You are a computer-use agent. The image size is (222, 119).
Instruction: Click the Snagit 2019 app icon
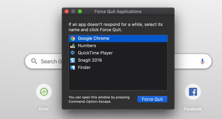click(x=73, y=60)
